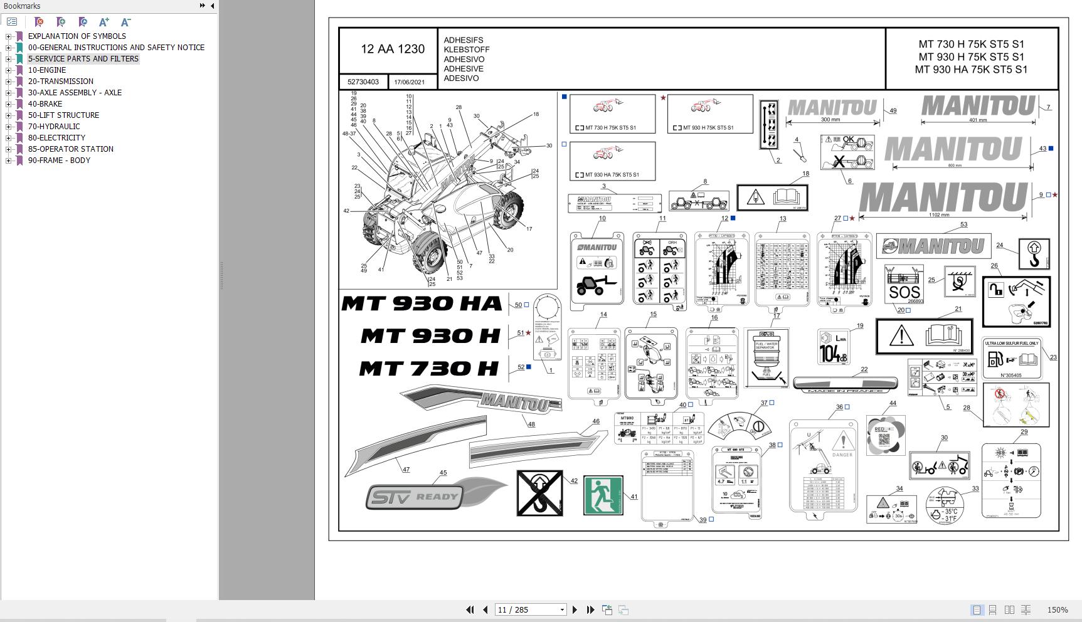Go to the next page

(x=575, y=609)
